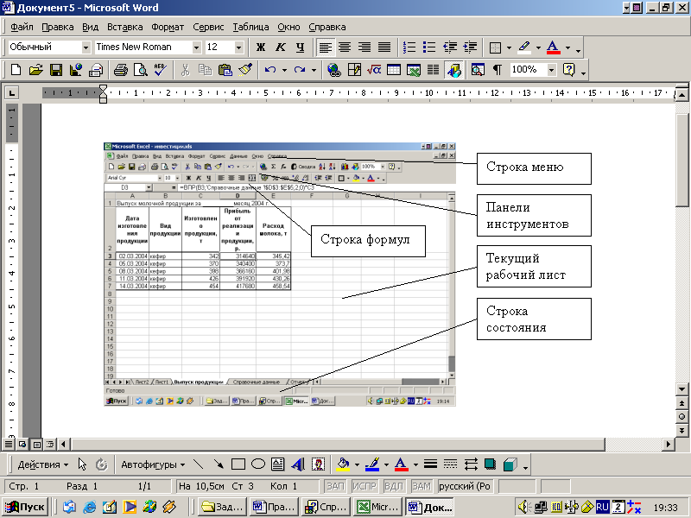
Task: Align text to the left
Action: click(x=326, y=47)
